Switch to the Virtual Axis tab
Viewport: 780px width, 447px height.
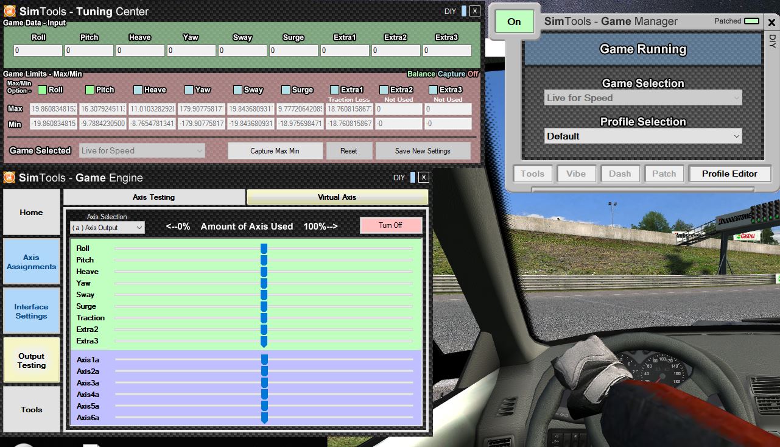(x=337, y=197)
